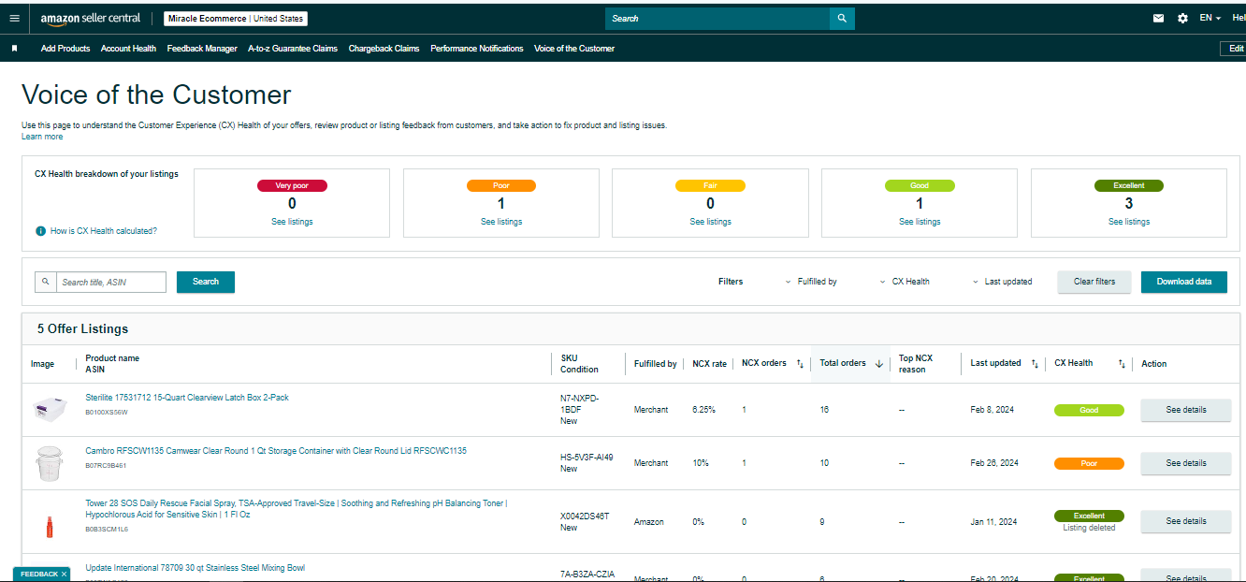Expand the Last updated filter

coord(1002,282)
